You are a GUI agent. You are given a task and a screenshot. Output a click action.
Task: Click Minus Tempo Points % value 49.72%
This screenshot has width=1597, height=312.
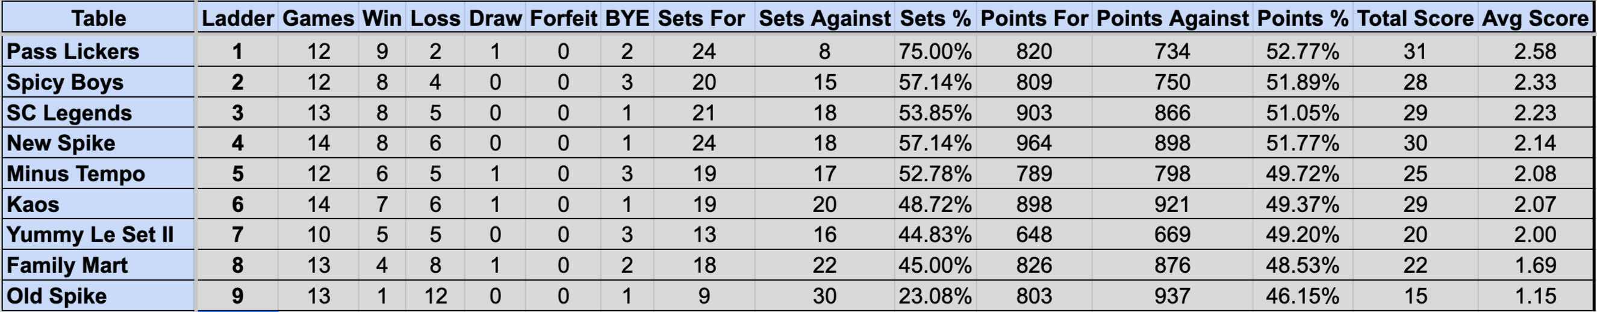click(x=1303, y=173)
